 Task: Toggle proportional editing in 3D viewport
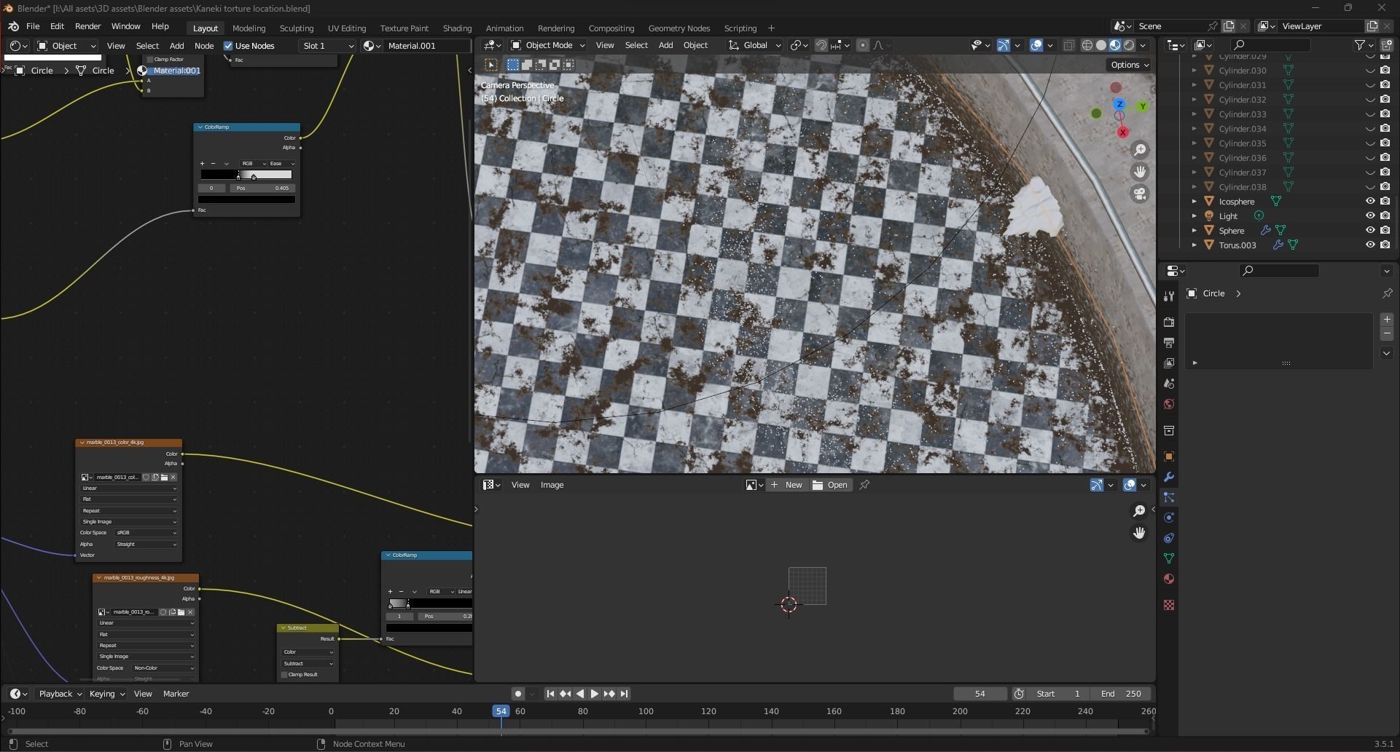[863, 45]
